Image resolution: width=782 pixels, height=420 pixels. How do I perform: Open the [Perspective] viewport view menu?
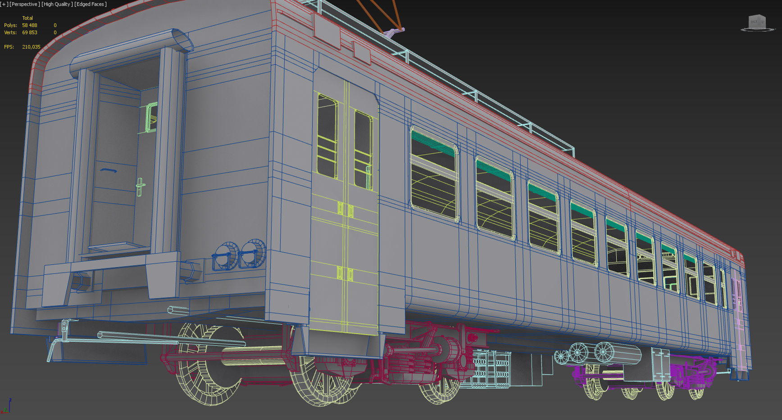pos(24,4)
